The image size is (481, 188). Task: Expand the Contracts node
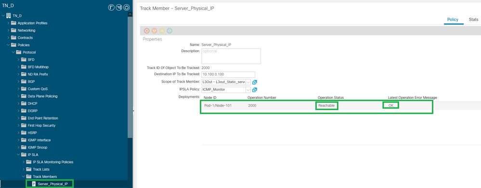[x=8, y=38]
